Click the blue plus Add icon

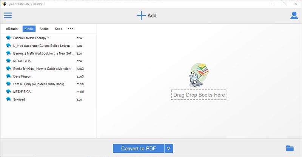[x=141, y=15]
